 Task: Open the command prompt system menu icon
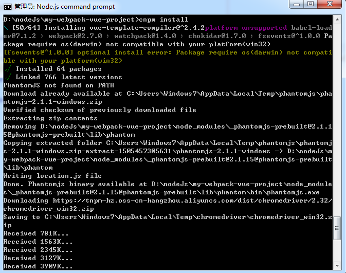pos(7,7)
